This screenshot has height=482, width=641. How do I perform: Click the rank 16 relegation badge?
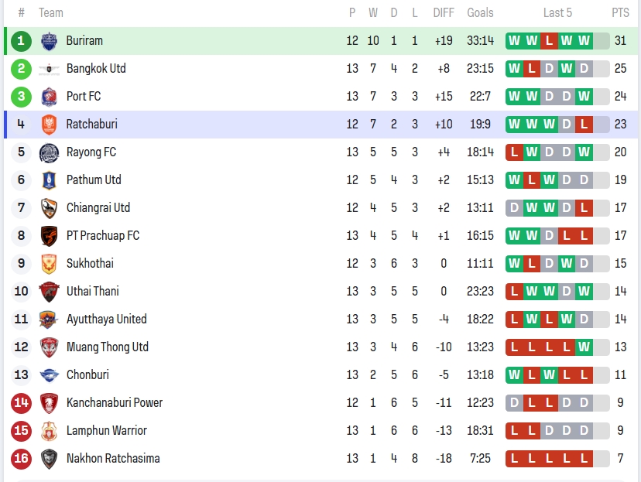(21, 459)
